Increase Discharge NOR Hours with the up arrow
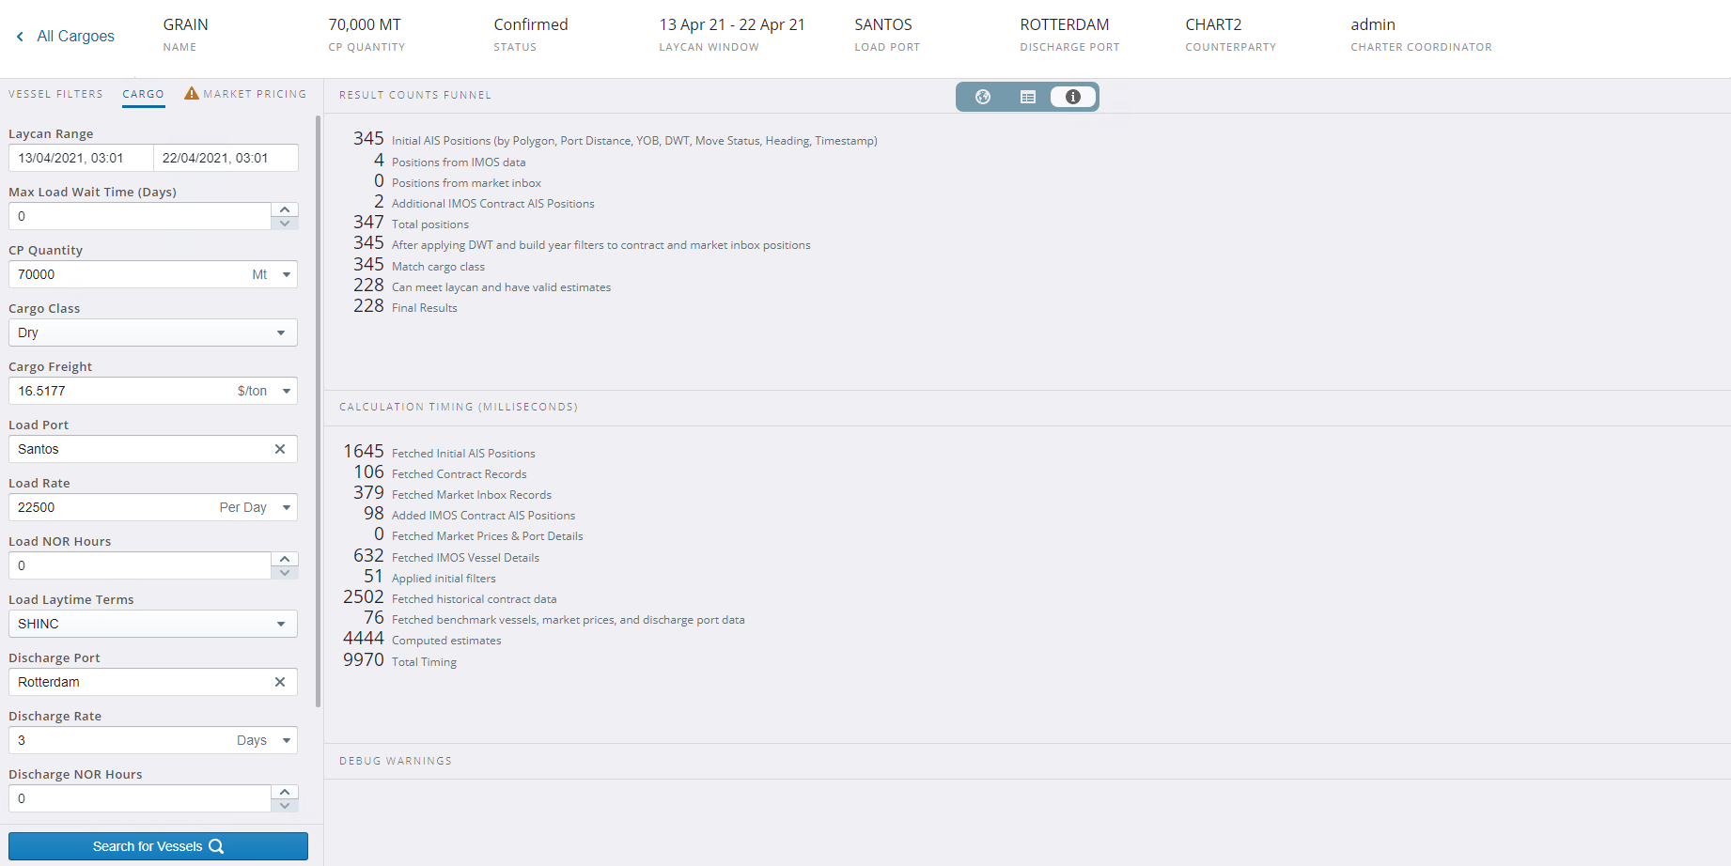 point(285,791)
